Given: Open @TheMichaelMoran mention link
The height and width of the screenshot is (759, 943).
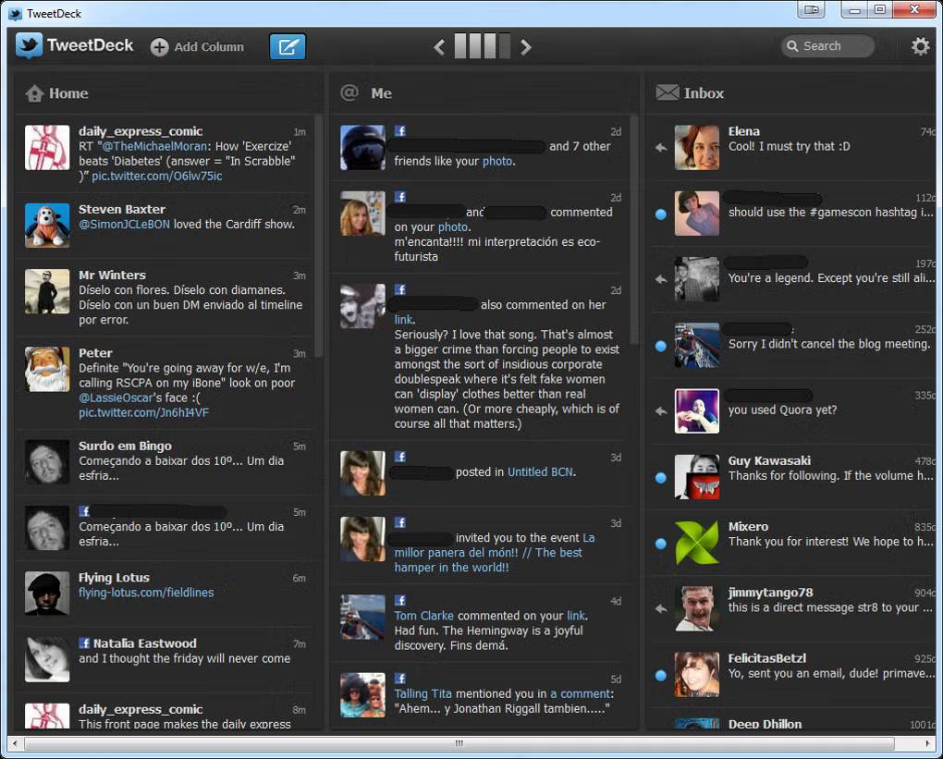Looking at the screenshot, I should [x=153, y=146].
